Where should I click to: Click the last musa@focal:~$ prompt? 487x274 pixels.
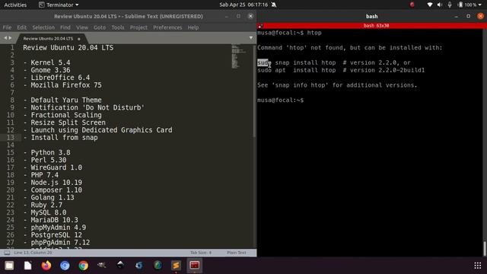[x=280, y=100]
